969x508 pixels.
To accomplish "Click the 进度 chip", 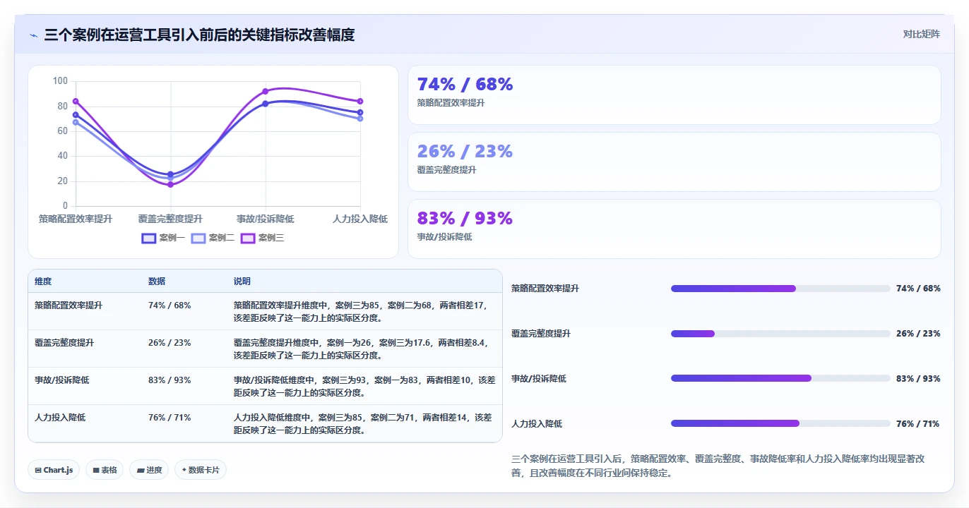I will pyautogui.click(x=149, y=470).
